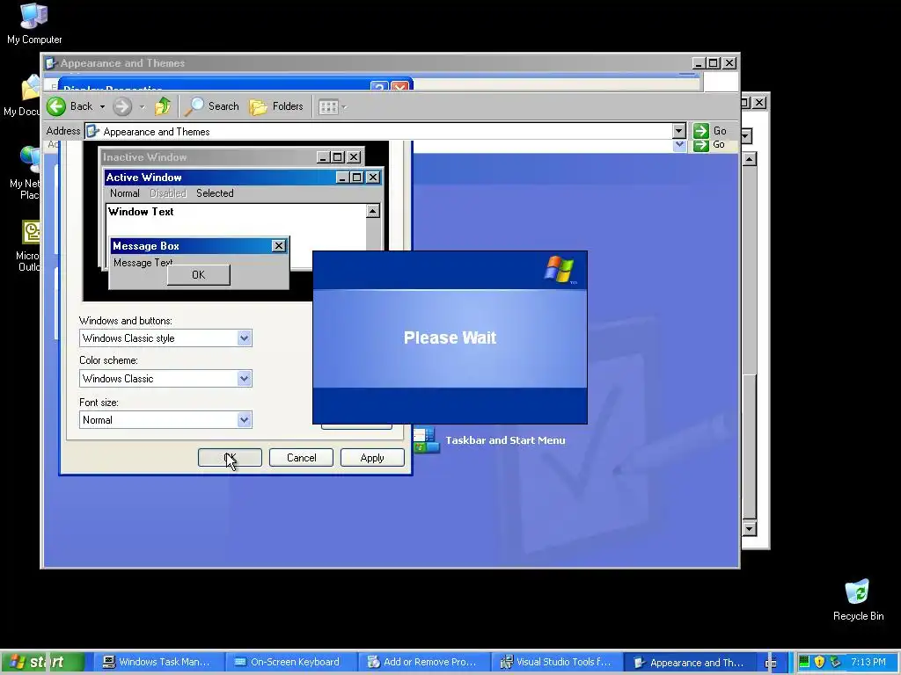Open the Font size dropdown
Image resolution: width=901 pixels, height=675 pixels.
click(245, 419)
